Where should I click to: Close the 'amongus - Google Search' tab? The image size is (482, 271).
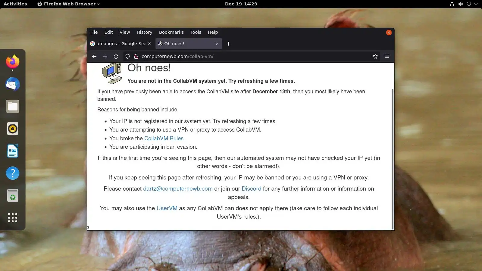pos(149,44)
